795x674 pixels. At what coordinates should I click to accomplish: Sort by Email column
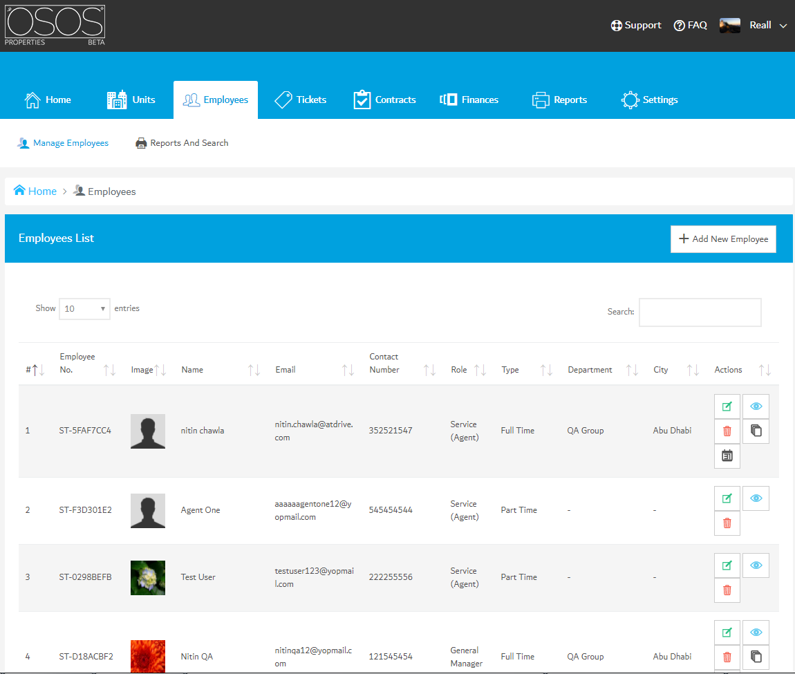[x=315, y=371]
